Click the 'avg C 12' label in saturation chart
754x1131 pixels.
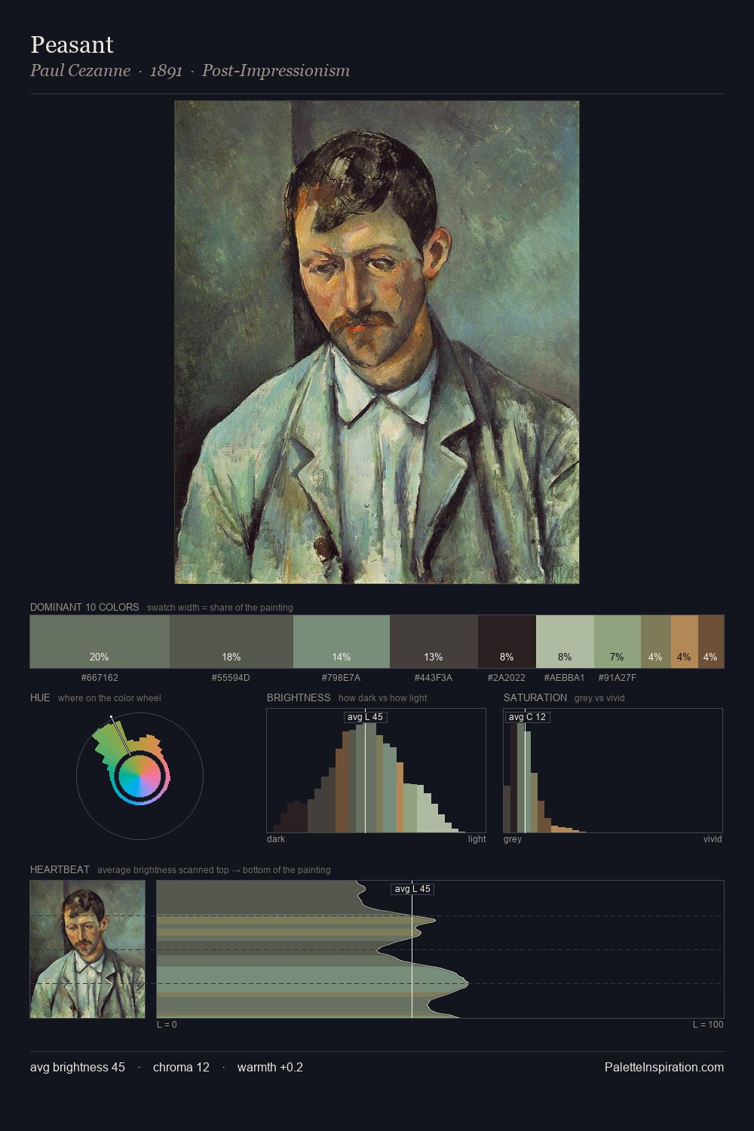click(527, 717)
